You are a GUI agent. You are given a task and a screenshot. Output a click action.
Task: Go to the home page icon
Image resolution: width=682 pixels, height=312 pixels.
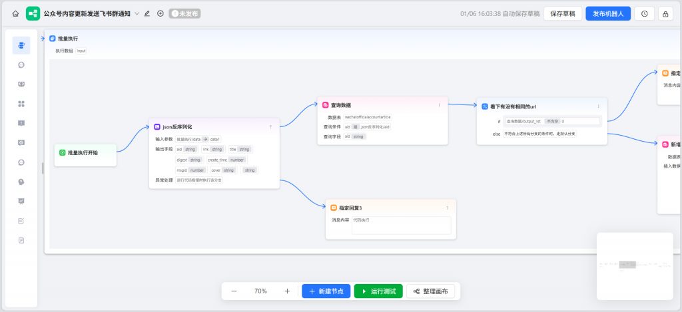(16, 13)
